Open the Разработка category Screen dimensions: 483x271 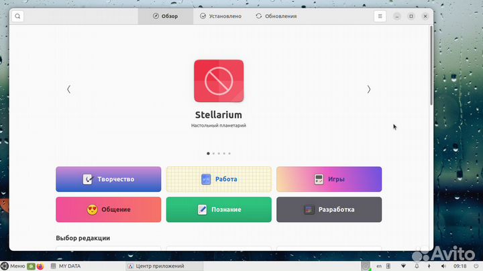click(x=329, y=209)
